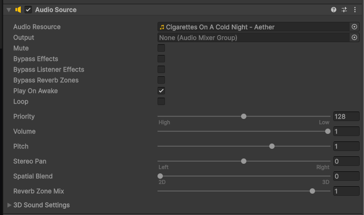
Task: Disable the Audio Source component checkbox
Action: point(28,10)
